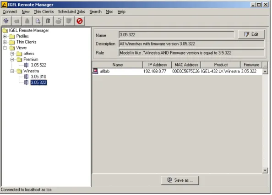Click the IP address 192.168.0.77 cell
Screen dimensions: 272x195
pos(155,71)
